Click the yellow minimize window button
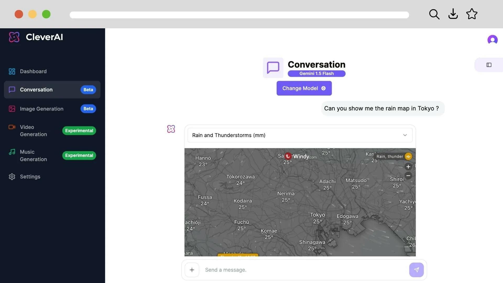 click(x=32, y=14)
